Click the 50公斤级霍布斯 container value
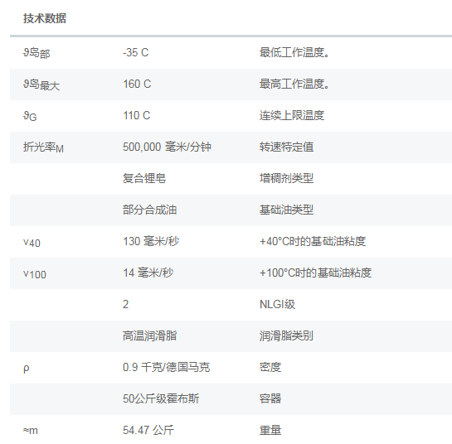 tap(161, 398)
